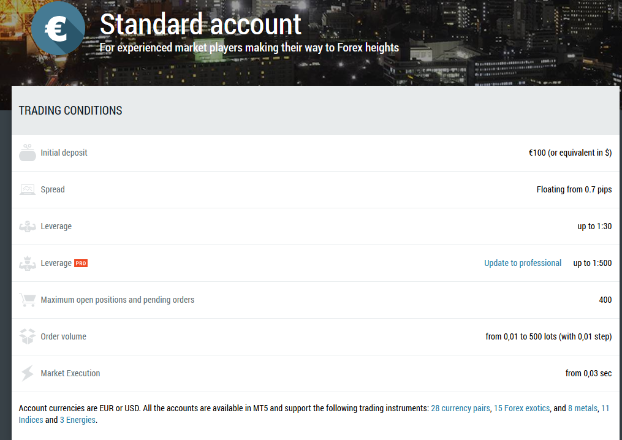
Task: Click the Floating from 0.7 pips value
Action: [574, 189]
